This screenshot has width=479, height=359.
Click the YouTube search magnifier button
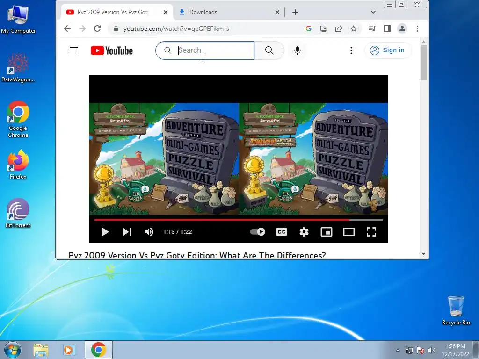pyautogui.click(x=269, y=50)
